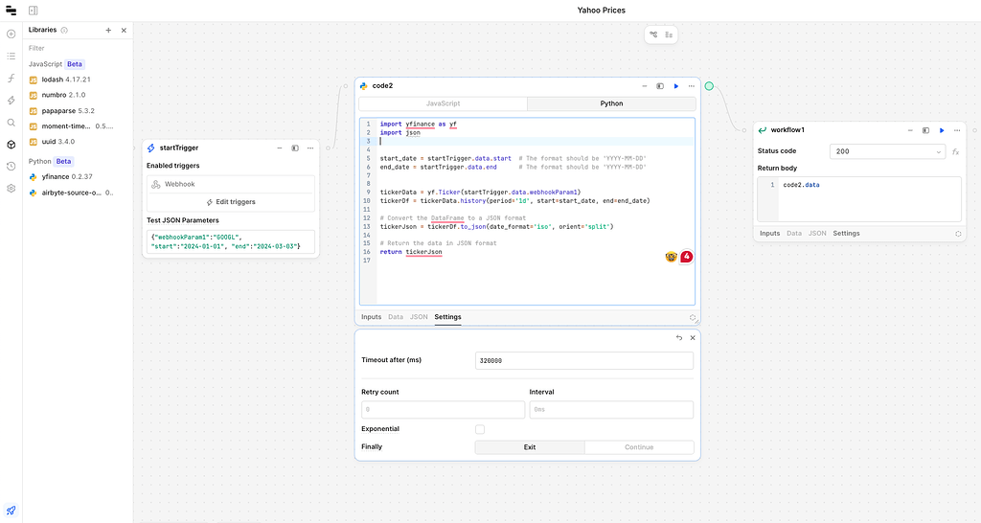Viewport: 981px width, 523px height.
Task: Click the Retry count field
Action: pos(443,410)
